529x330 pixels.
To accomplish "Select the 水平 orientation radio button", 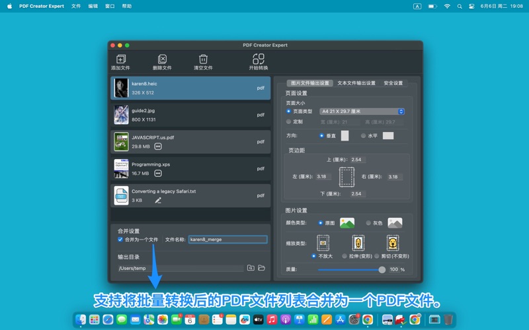I will point(363,136).
